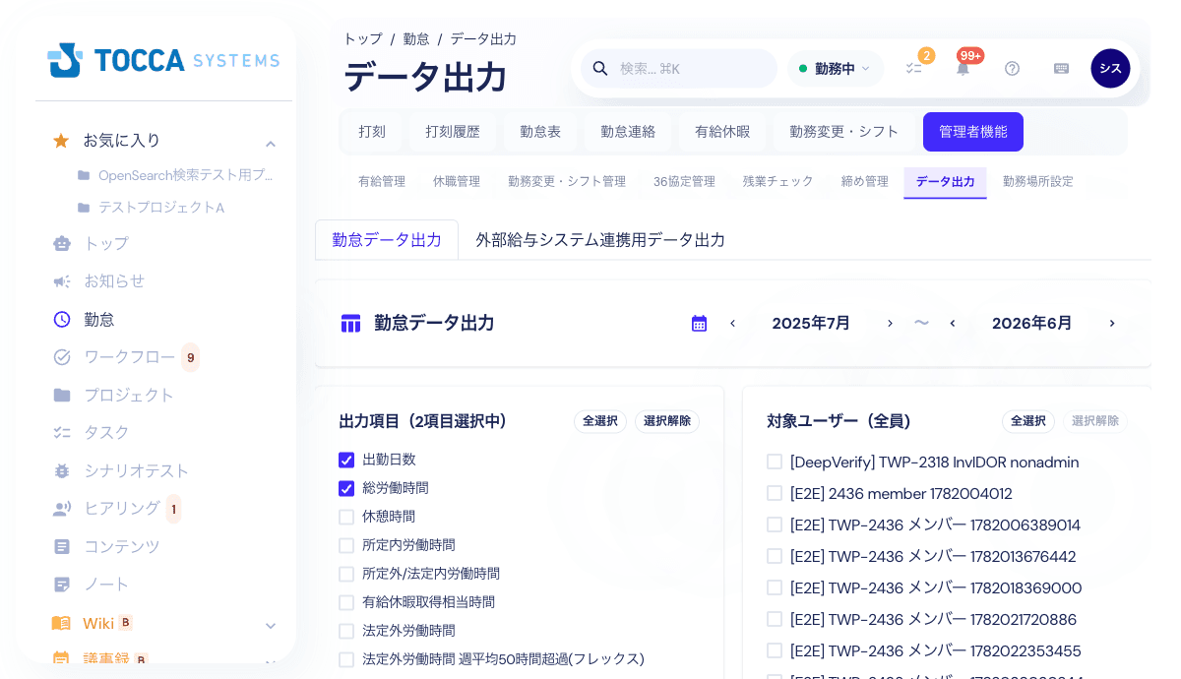The width and height of the screenshot is (1181, 679).
Task: Uncheck the 出勤日数 checkbox
Action: point(346,460)
